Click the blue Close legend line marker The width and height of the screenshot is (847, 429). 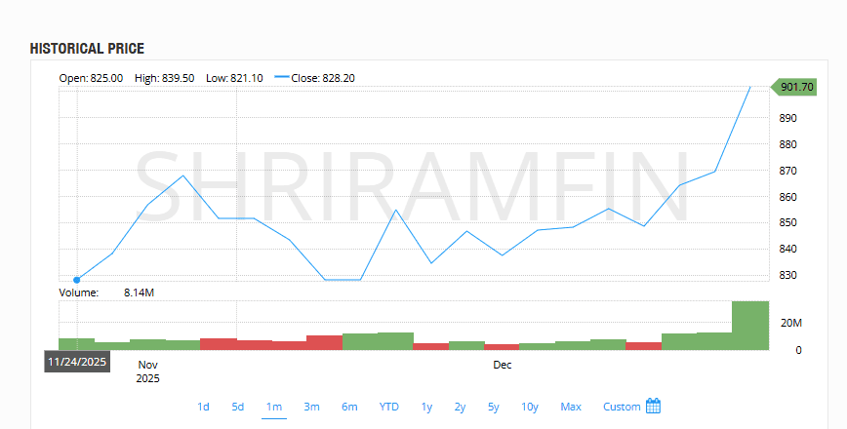282,78
